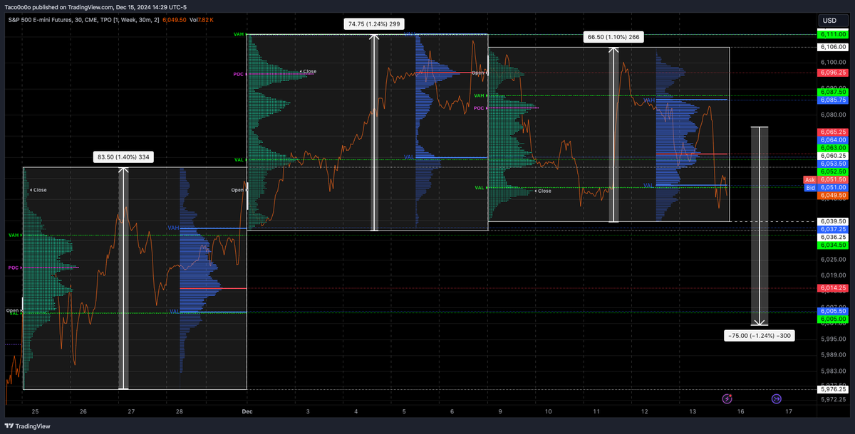Click date 13 on the time axis
855x434 pixels.
(x=693, y=411)
